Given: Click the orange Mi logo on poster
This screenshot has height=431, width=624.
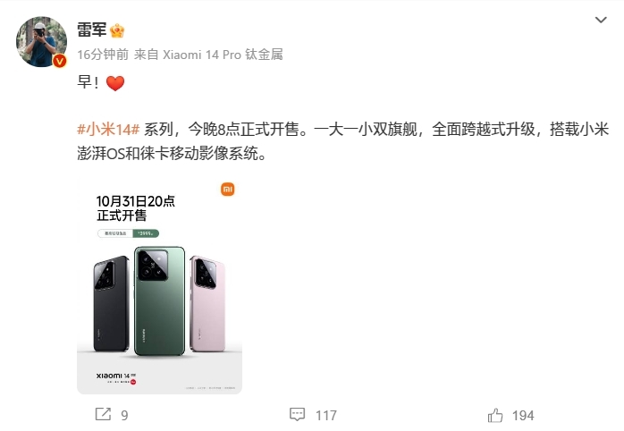Looking at the screenshot, I should pyautogui.click(x=228, y=190).
